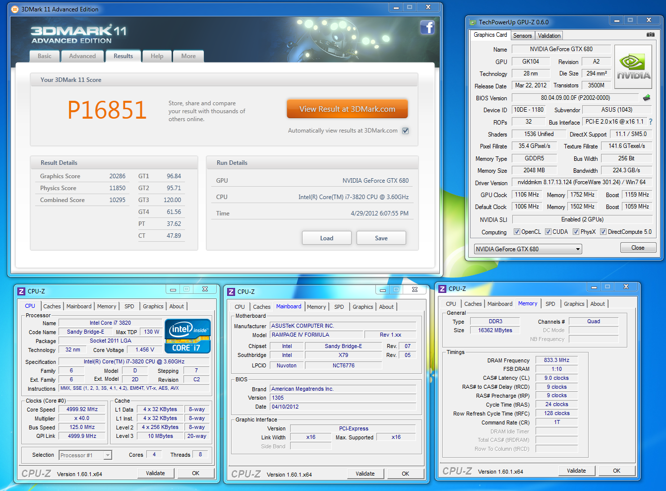Open About tab in the CPU-Z Processor window
This screenshot has height=491, width=666.
point(177,306)
